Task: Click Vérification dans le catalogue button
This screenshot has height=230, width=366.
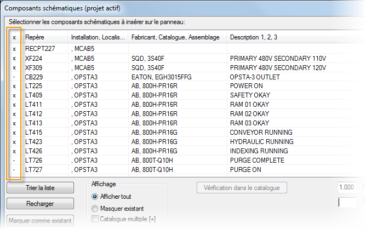Action: click(242, 188)
